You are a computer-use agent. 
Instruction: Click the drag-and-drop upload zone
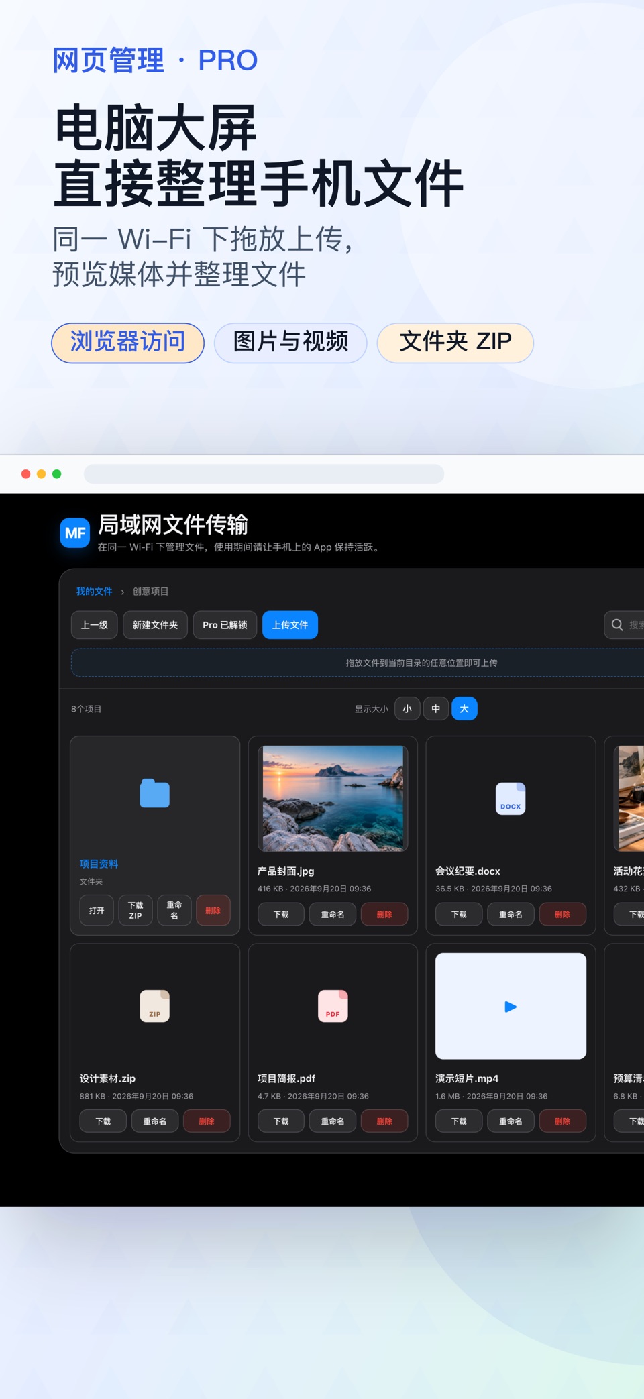tap(358, 663)
